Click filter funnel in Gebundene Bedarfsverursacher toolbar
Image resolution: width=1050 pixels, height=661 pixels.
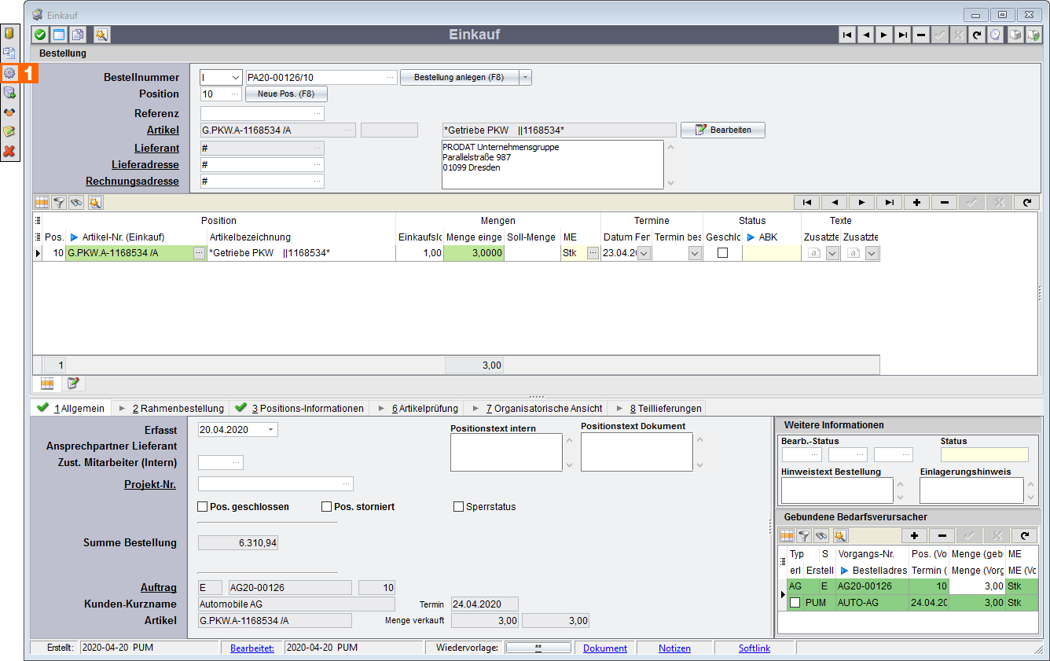pos(804,536)
